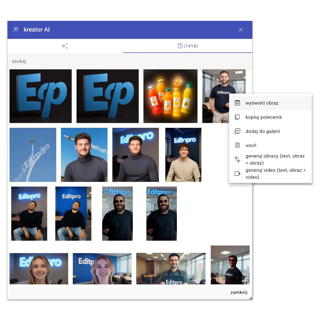The height and width of the screenshot is (320, 320).
Task: Select the skywriting airplane thumbnail
Action: click(33, 155)
